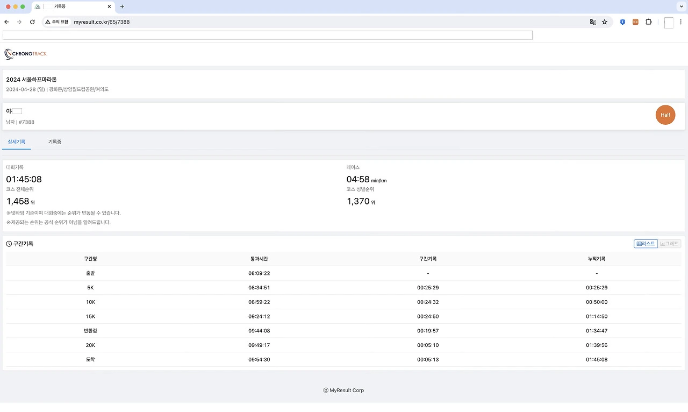Screen dimensions: 688x412
Task: Bookmark this page with the star
Action: [605, 22]
